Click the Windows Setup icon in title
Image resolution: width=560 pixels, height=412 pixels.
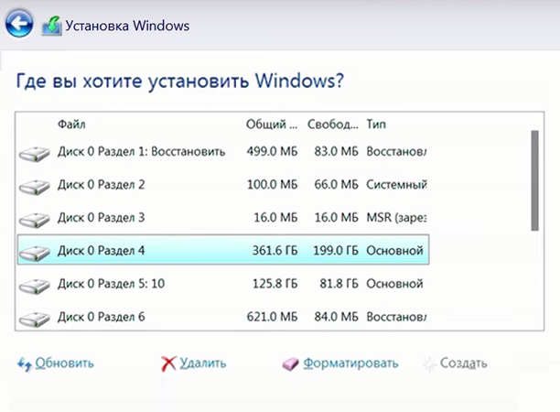51,26
